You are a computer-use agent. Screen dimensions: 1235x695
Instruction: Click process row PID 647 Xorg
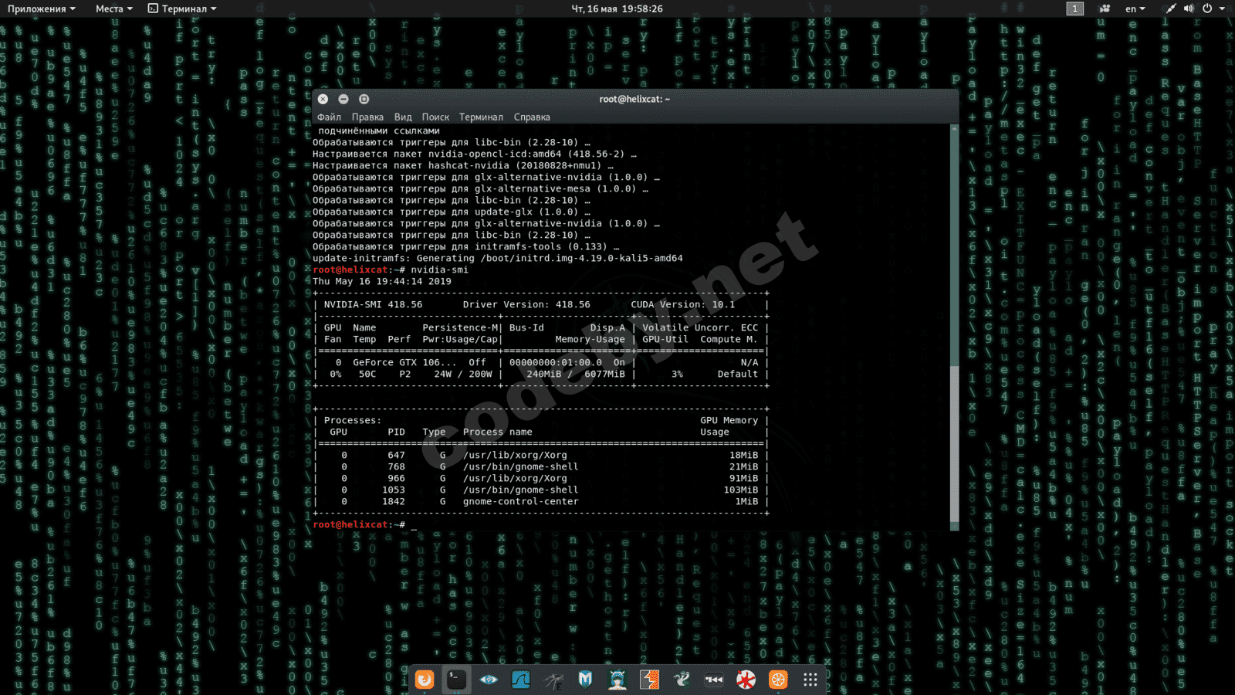coord(541,456)
